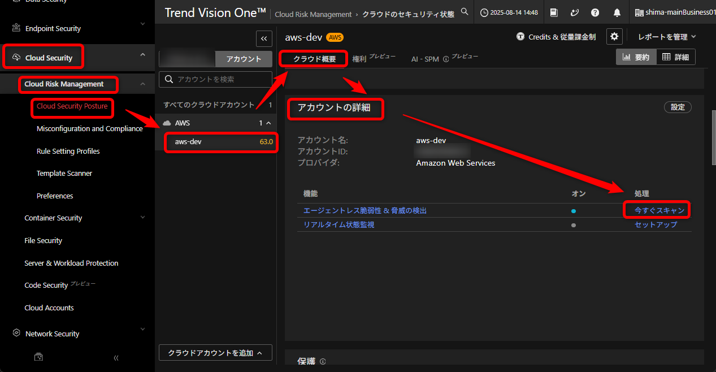The image size is (716, 372).
Task: Click the 63.0 score on aws-dev
Action: (266, 141)
